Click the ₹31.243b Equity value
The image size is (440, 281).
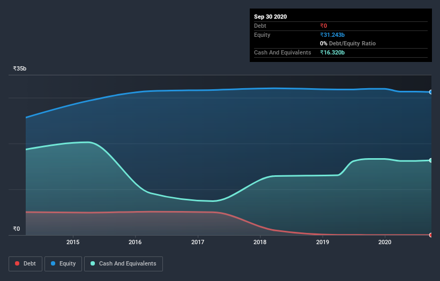point(332,35)
